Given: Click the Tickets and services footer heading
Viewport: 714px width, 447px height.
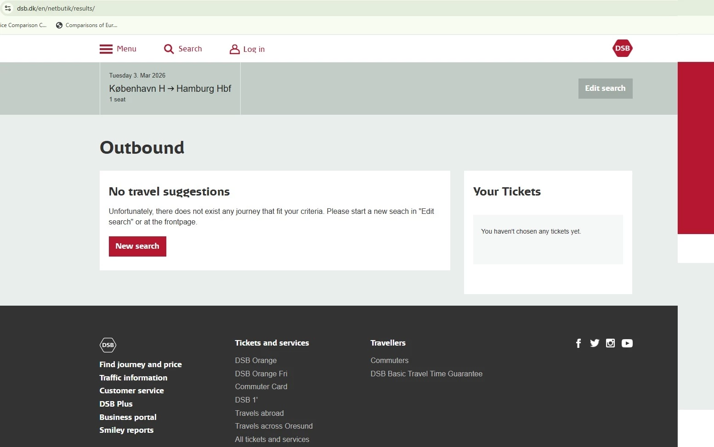Looking at the screenshot, I should pyautogui.click(x=272, y=343).
